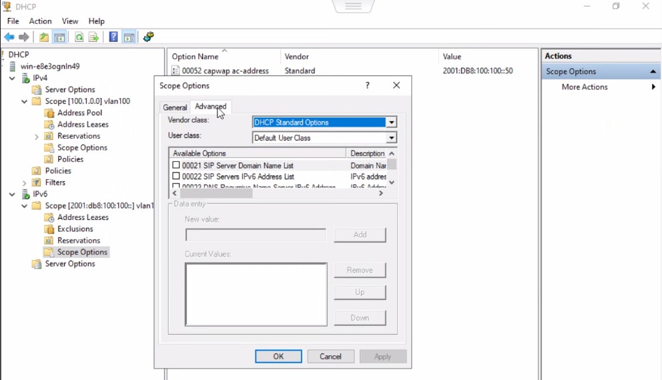Click the Up One Level folder icon
Screen dimensions: 662x380
[x=44, y=37]
